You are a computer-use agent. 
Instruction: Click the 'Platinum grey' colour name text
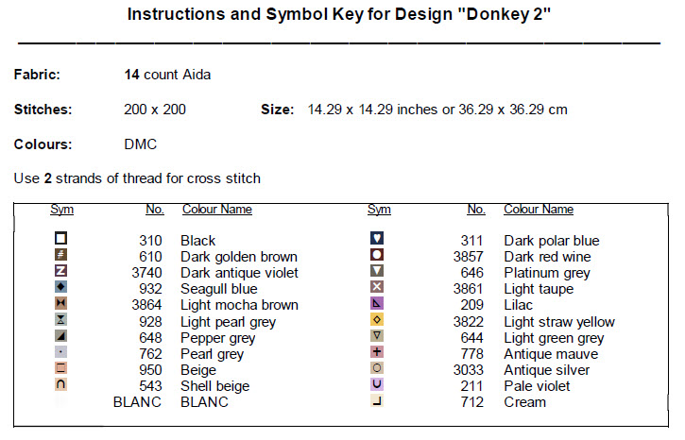(x=546, y=273)
